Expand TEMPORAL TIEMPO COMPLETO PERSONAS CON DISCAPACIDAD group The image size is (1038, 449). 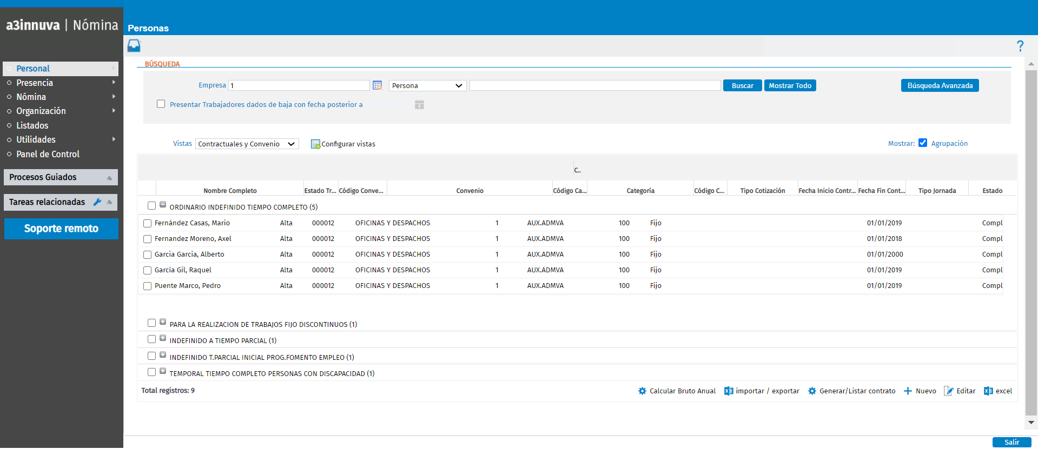click(163, 371)
